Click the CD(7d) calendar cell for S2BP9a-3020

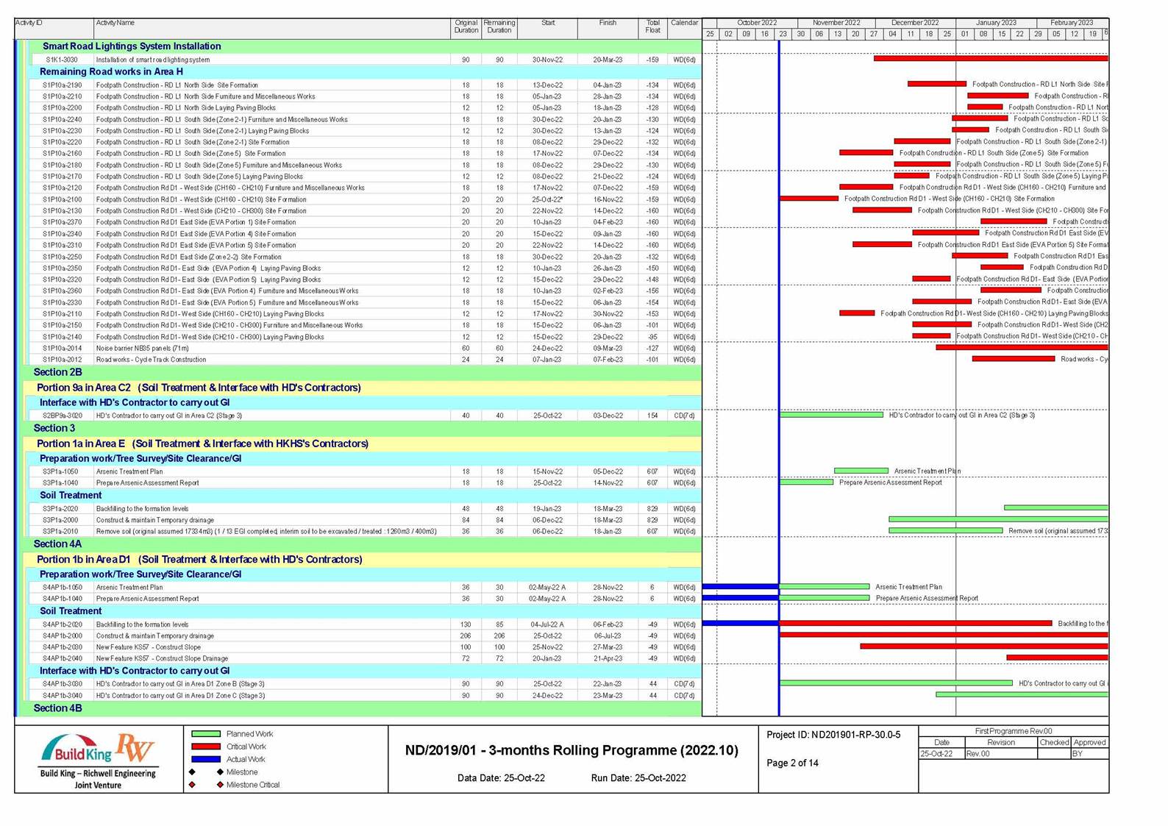point(684,416)
